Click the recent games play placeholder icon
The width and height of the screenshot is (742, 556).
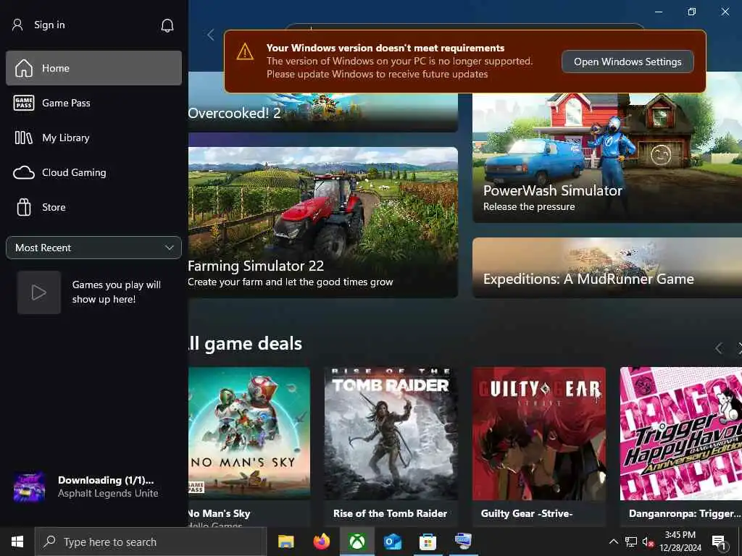coord(39,292)
